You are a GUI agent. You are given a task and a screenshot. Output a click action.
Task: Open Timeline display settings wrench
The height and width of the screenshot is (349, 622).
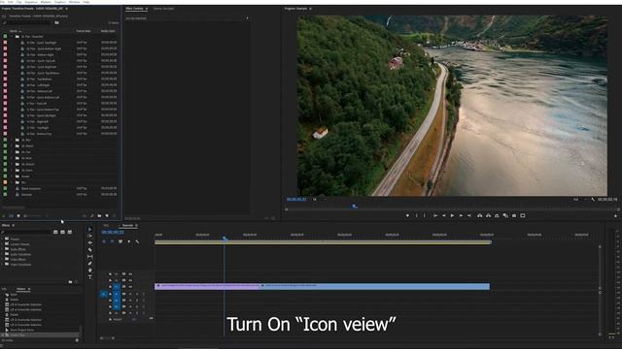(137, 241)
